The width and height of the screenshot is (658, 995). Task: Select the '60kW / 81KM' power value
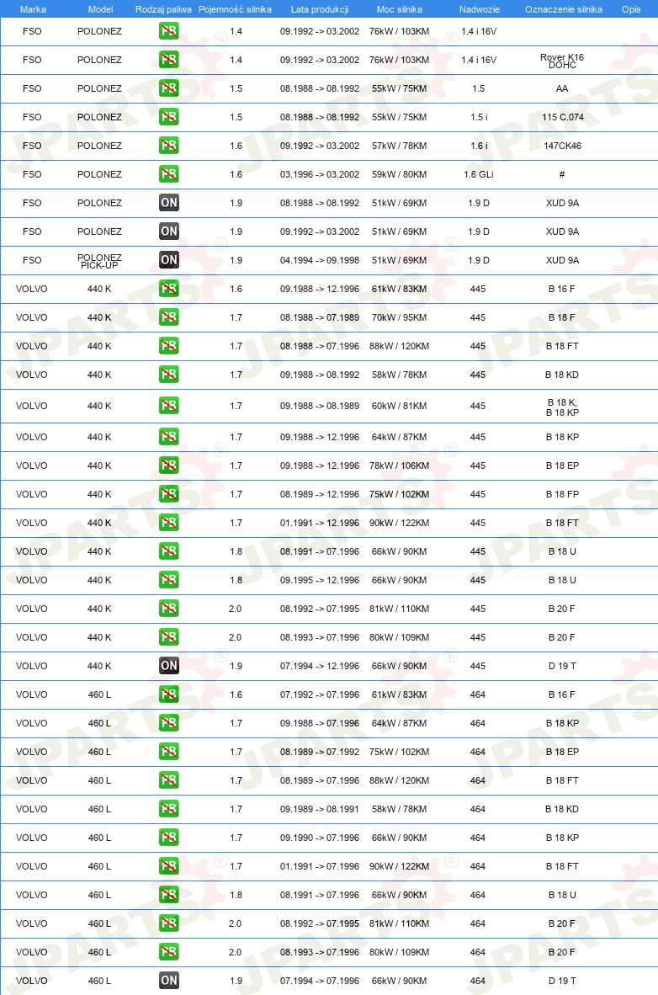click(x=399, y=406)
